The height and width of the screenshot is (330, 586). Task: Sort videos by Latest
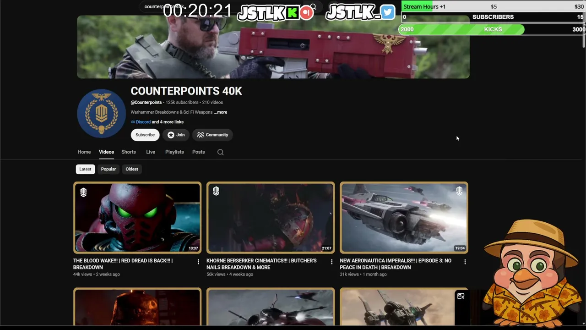85,169
